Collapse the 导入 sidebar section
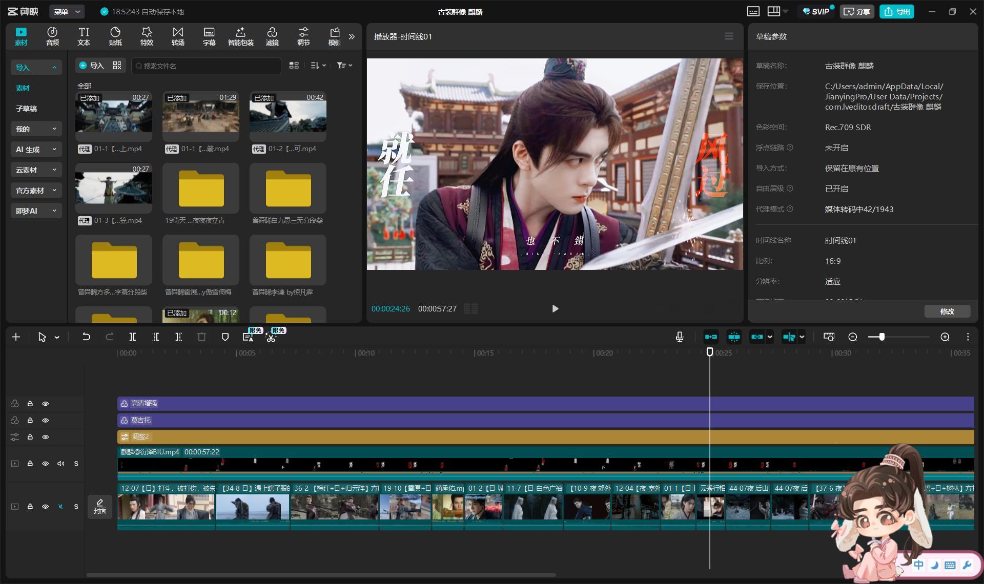Screen dimensions: 984x584 (36, 67)
